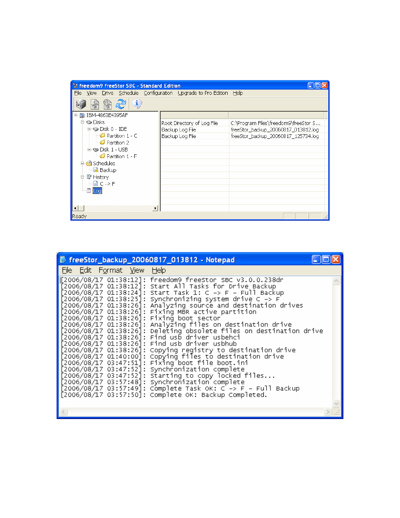The height and width of the screenshot is (518, 400).
Task: Click Notepad's vertical scroll up arrow
Action: tap(336, 281)
